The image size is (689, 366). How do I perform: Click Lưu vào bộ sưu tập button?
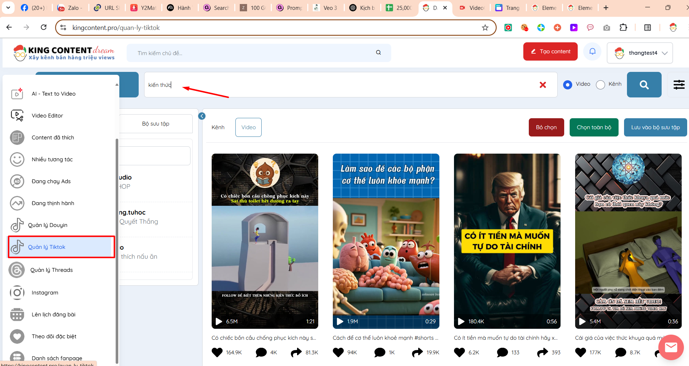coord(655,127)
